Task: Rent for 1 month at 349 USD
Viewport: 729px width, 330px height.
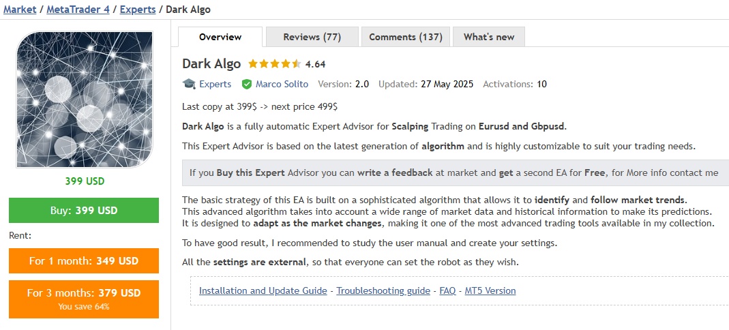Action: click(84, 260)
